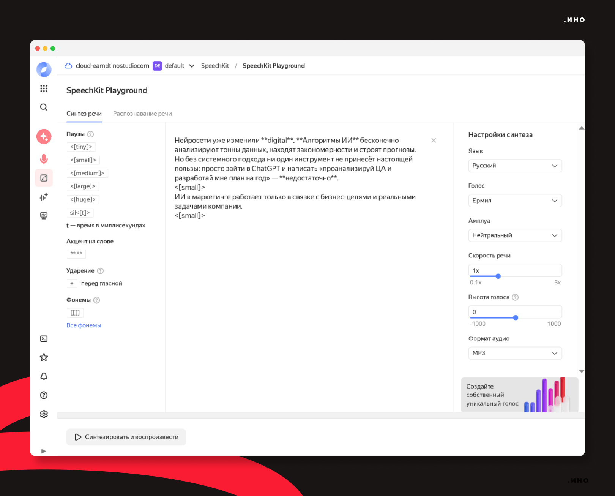Open the red microphone service icon

click(44, 159)
